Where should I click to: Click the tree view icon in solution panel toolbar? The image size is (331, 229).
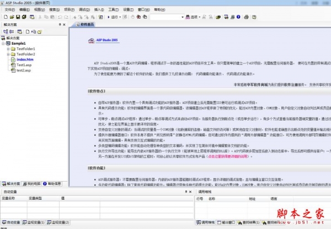tap(6, 31)
